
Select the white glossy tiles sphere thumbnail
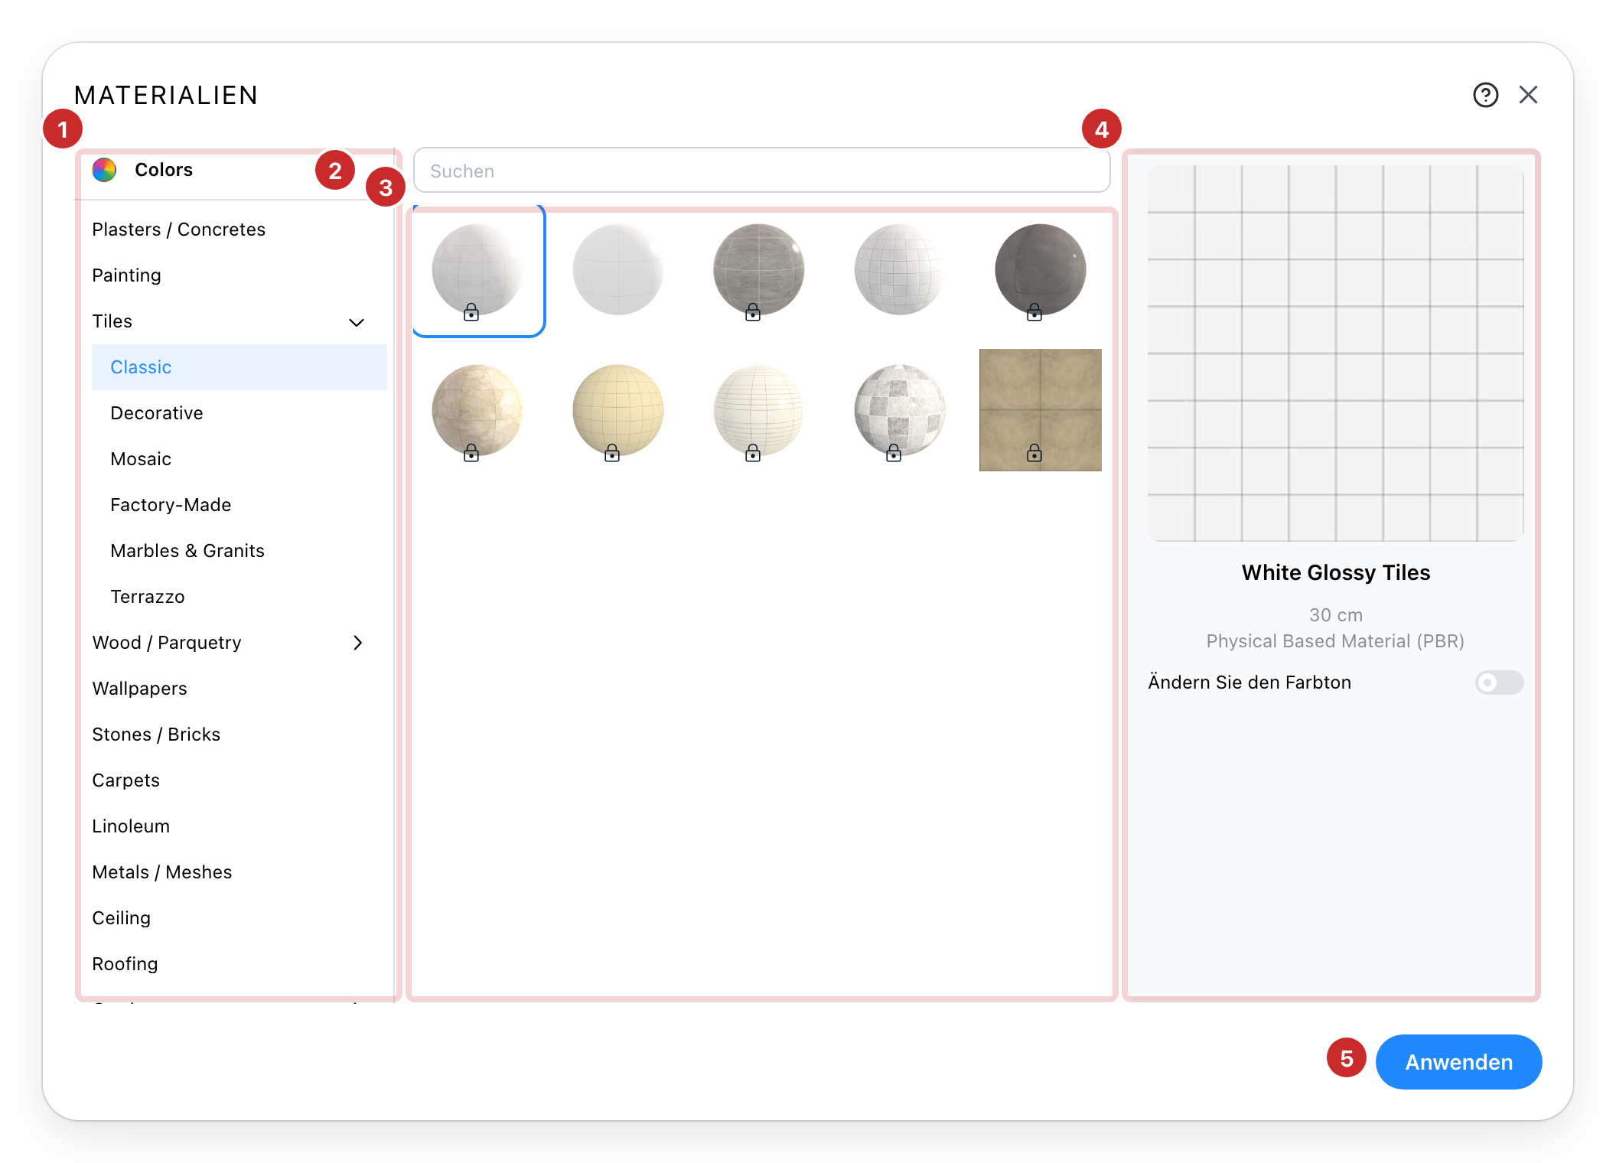click(477, 269)
